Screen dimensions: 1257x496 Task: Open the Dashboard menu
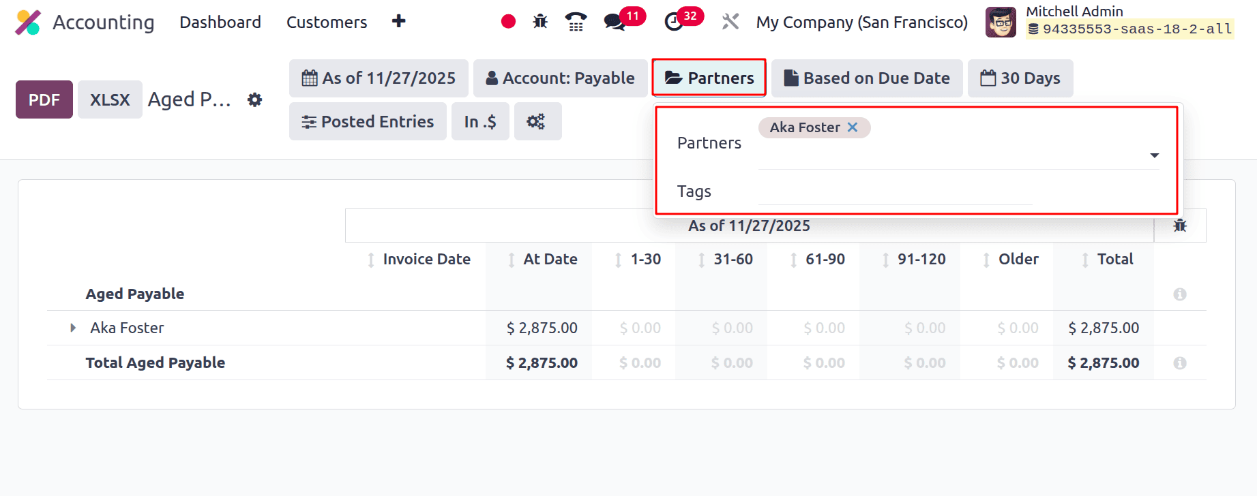click(220, 22)
